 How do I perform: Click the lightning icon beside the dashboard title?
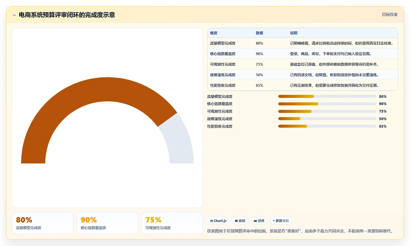pyautogui.click(x=14, y=15)
